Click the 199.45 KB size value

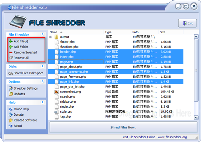click(x=167, y=92)
